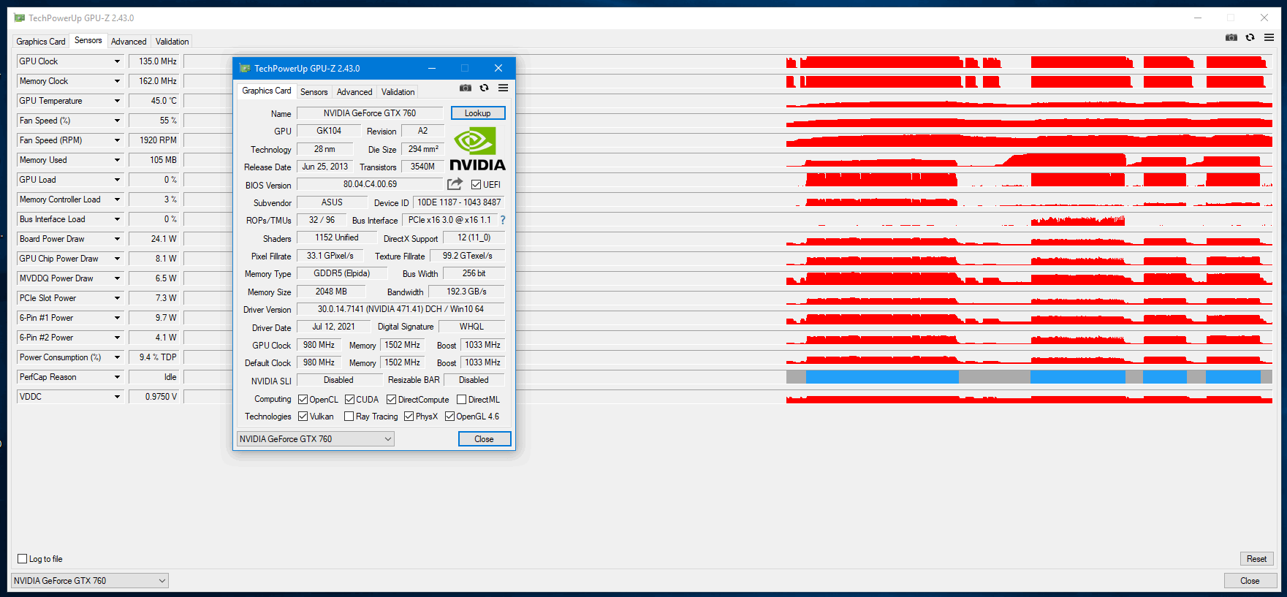Toggle the UEFI checkbox

coord(477,185)
